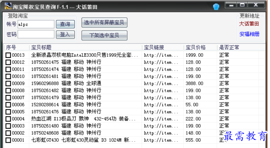Click the price 222.00 cell
This screenshot has width=270, height=148.
click(x=193, y=119)
